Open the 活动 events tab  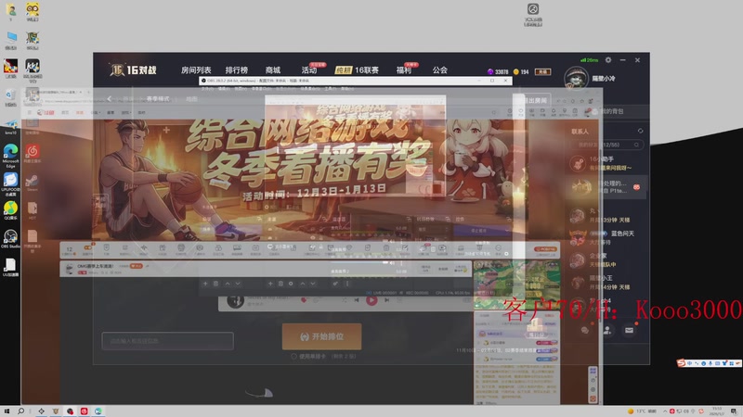pyautogui.click(x=309, y=70)
